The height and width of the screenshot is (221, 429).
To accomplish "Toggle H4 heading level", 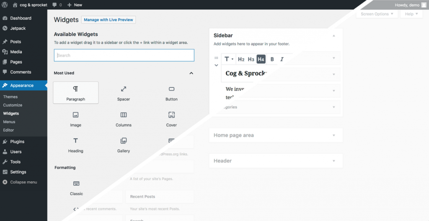I will [261, 59].
